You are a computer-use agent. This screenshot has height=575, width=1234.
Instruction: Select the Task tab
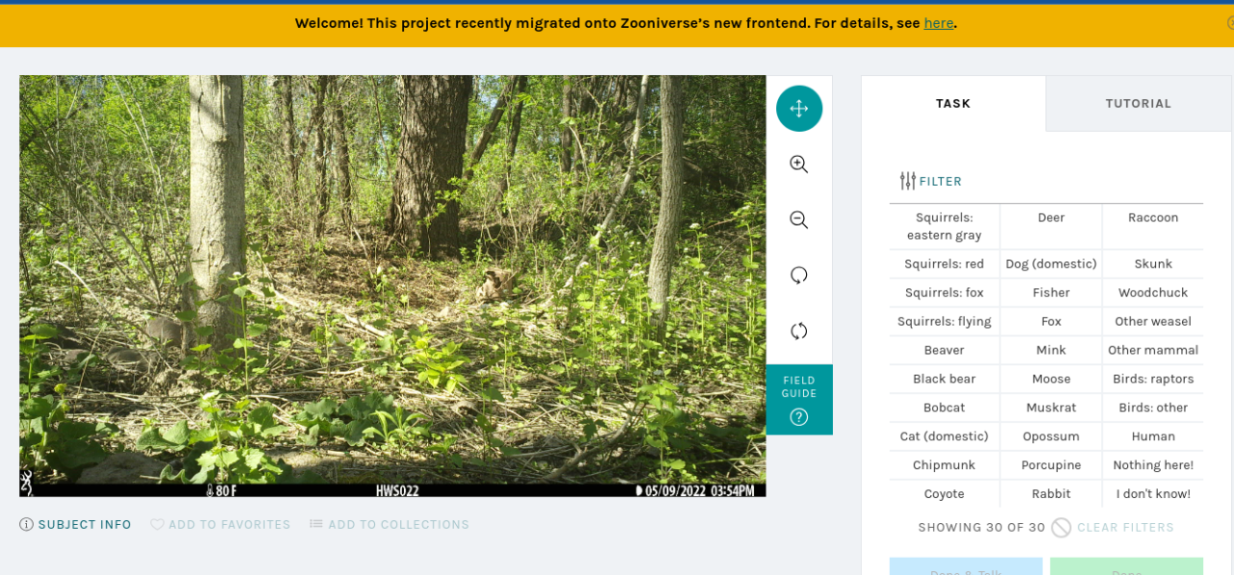[953, 103]
